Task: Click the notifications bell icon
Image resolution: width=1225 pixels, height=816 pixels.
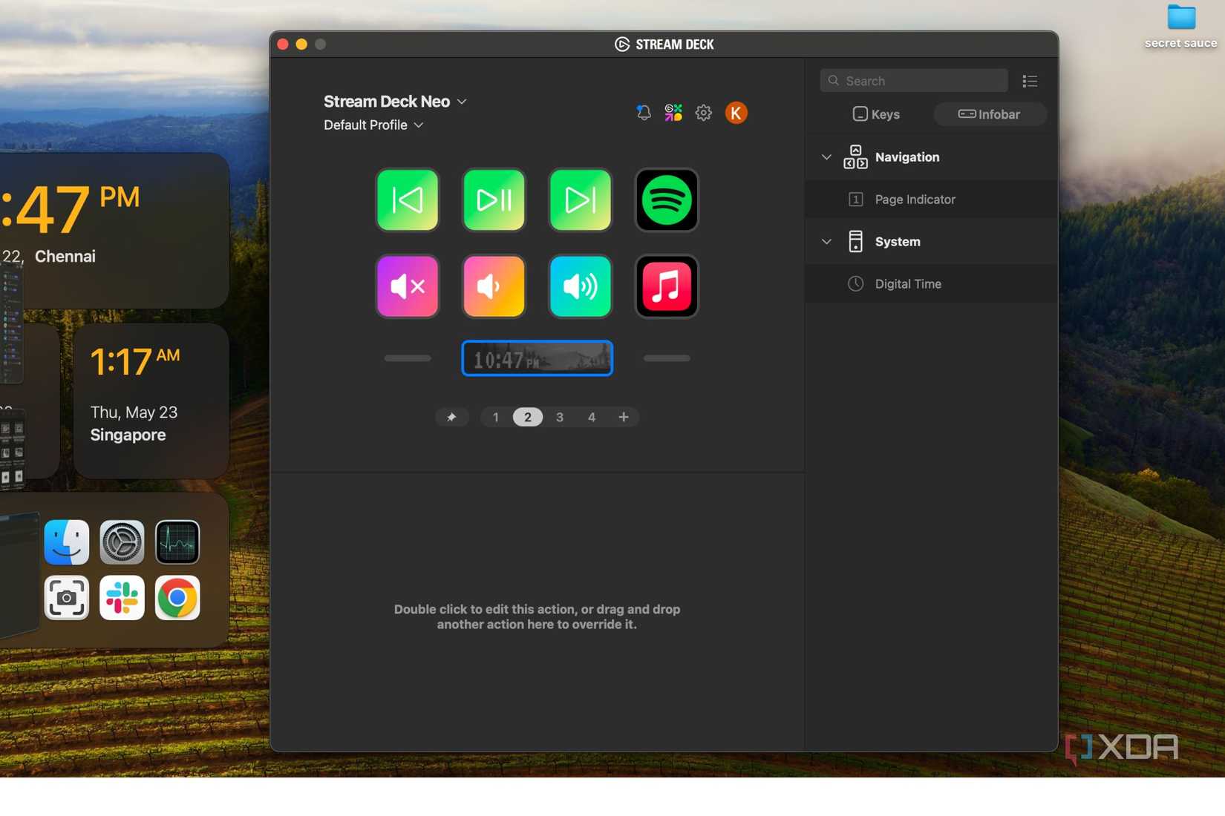Action: click(644, 113)
